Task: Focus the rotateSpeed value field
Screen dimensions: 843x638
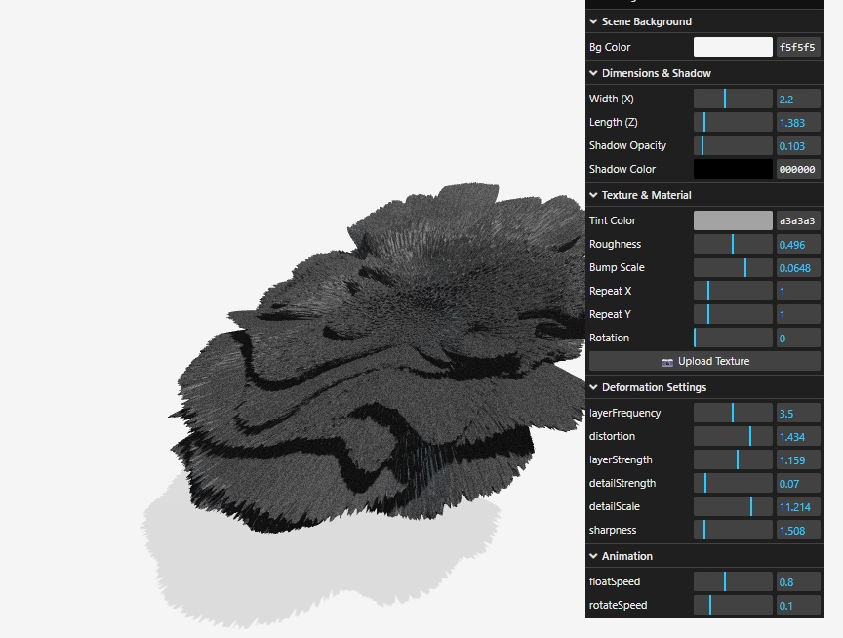Action: click(797, 605)
